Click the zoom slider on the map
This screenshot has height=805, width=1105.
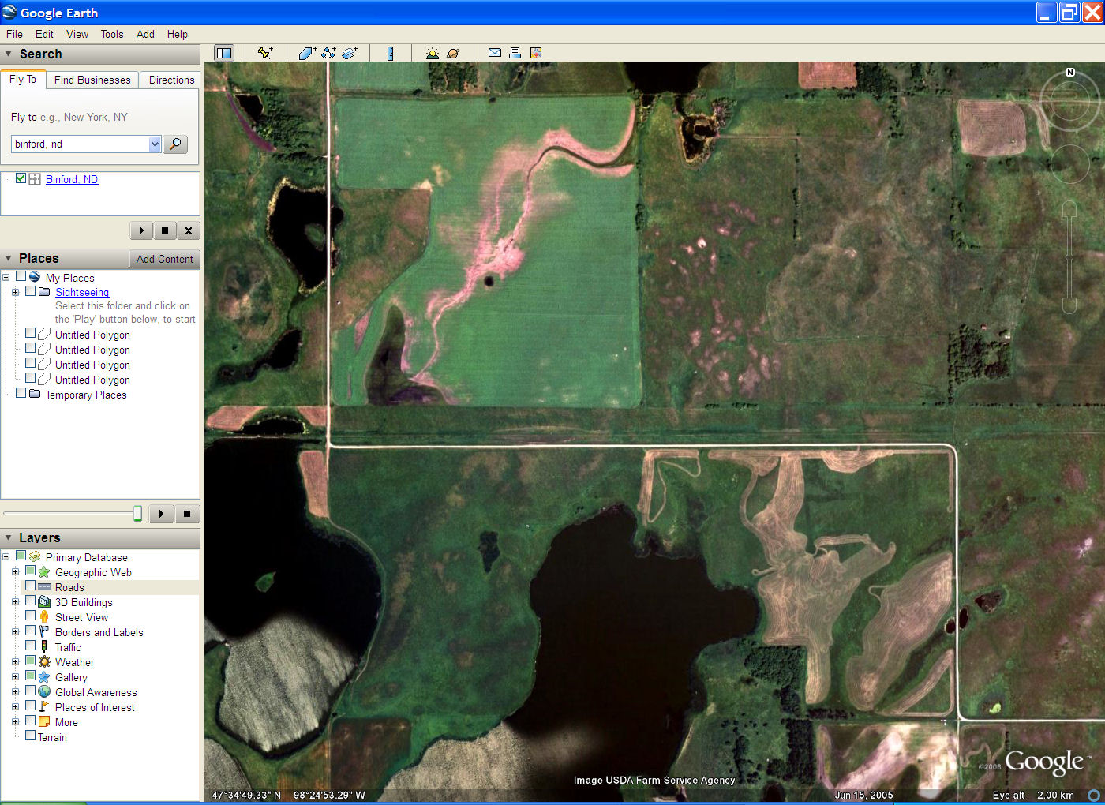(1069, 257)
